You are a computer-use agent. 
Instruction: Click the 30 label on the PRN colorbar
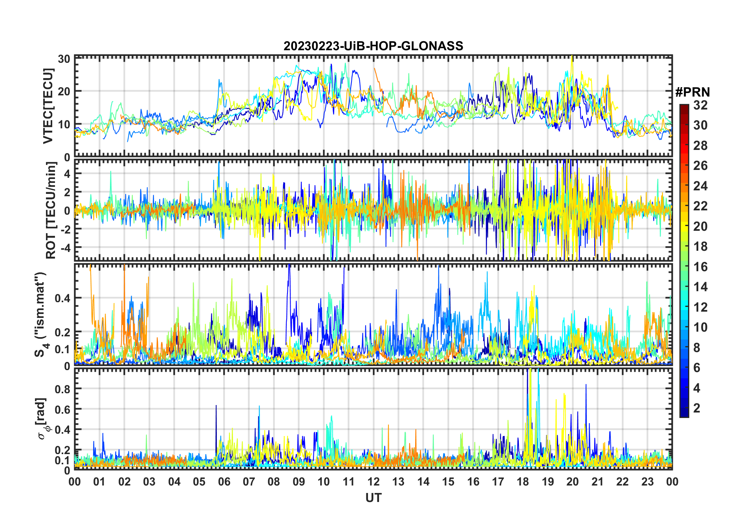click(x=700, y=125)
